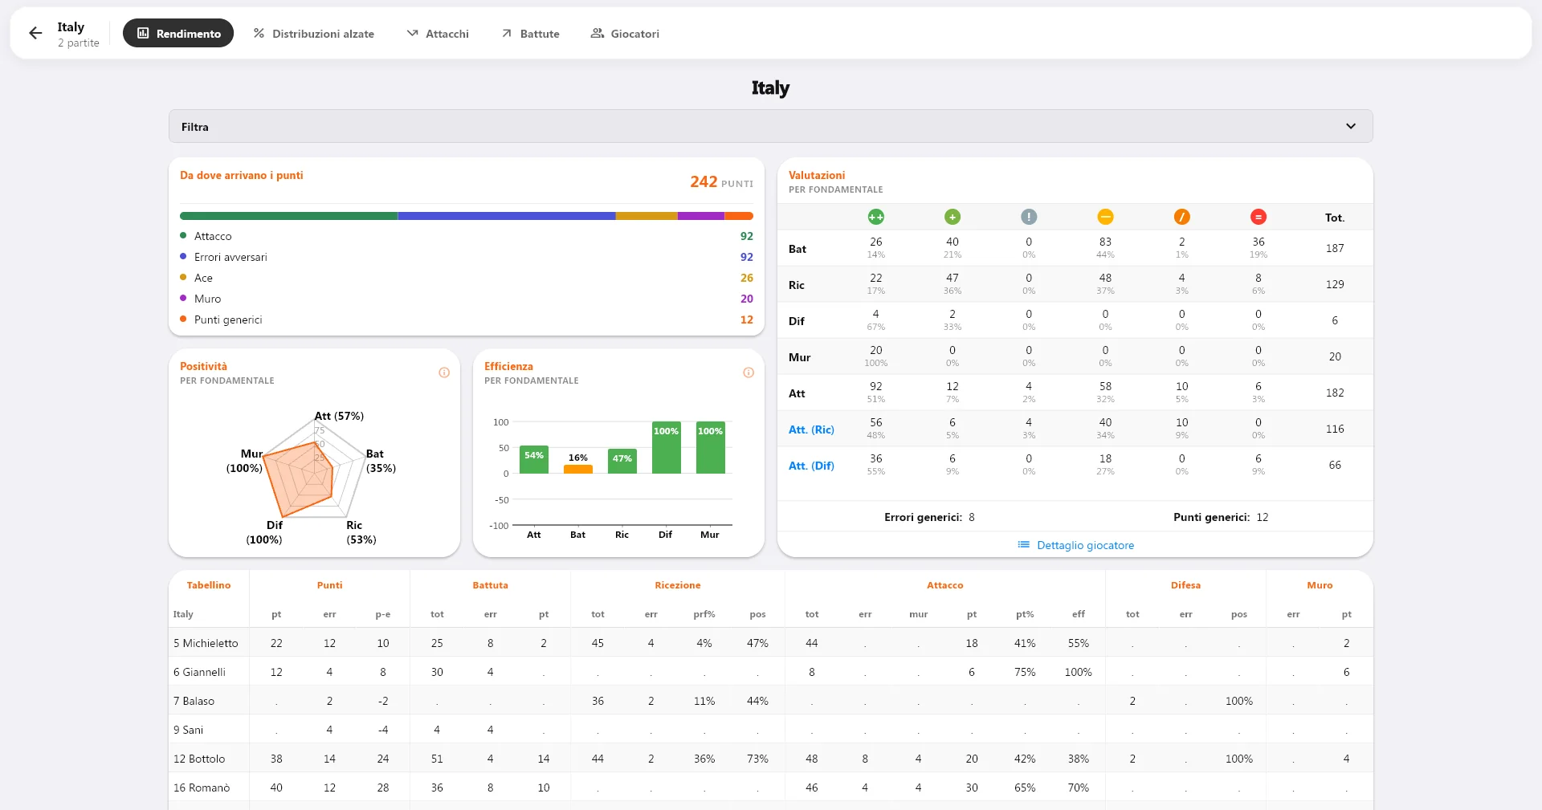Click the Positività info icon
The image size is (1542, 810).
[x=444, y=372]
